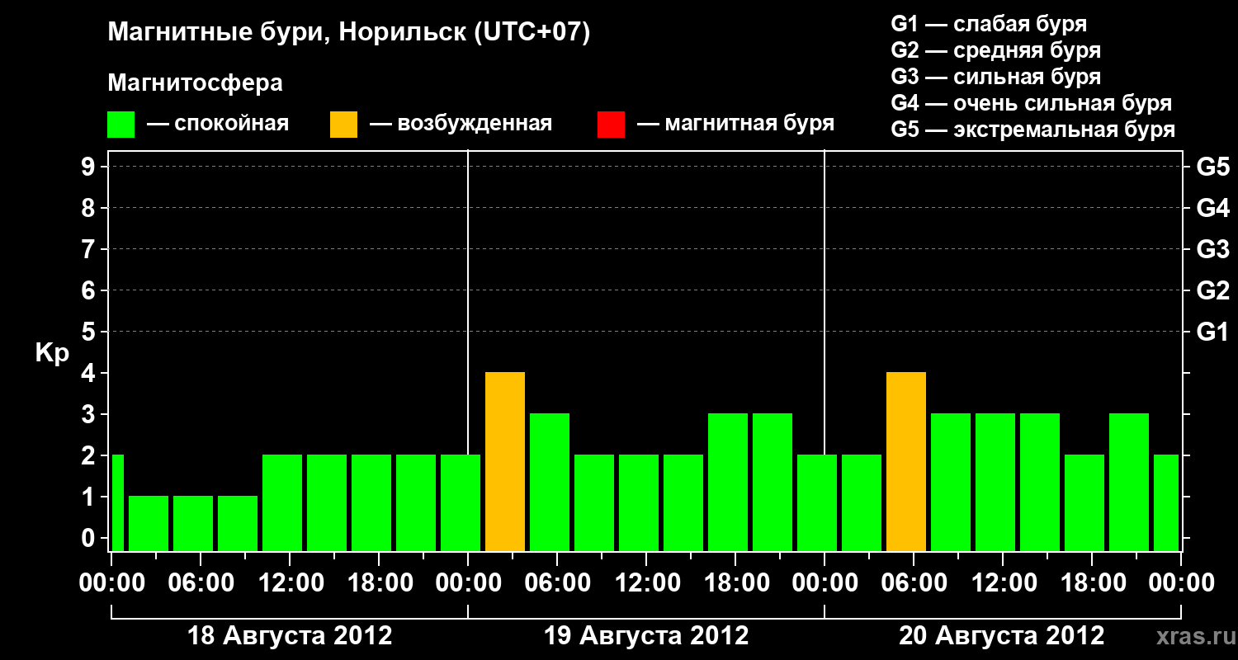The width and height of the screenshot is (1238, 660).
Task: Click the '— магнитная буря' legend label
Action: pyautogui.click(x=736, y=125)
